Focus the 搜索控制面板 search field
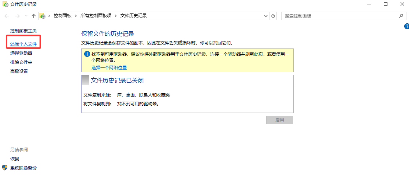409x176 pixels. [x=339, y=16]
